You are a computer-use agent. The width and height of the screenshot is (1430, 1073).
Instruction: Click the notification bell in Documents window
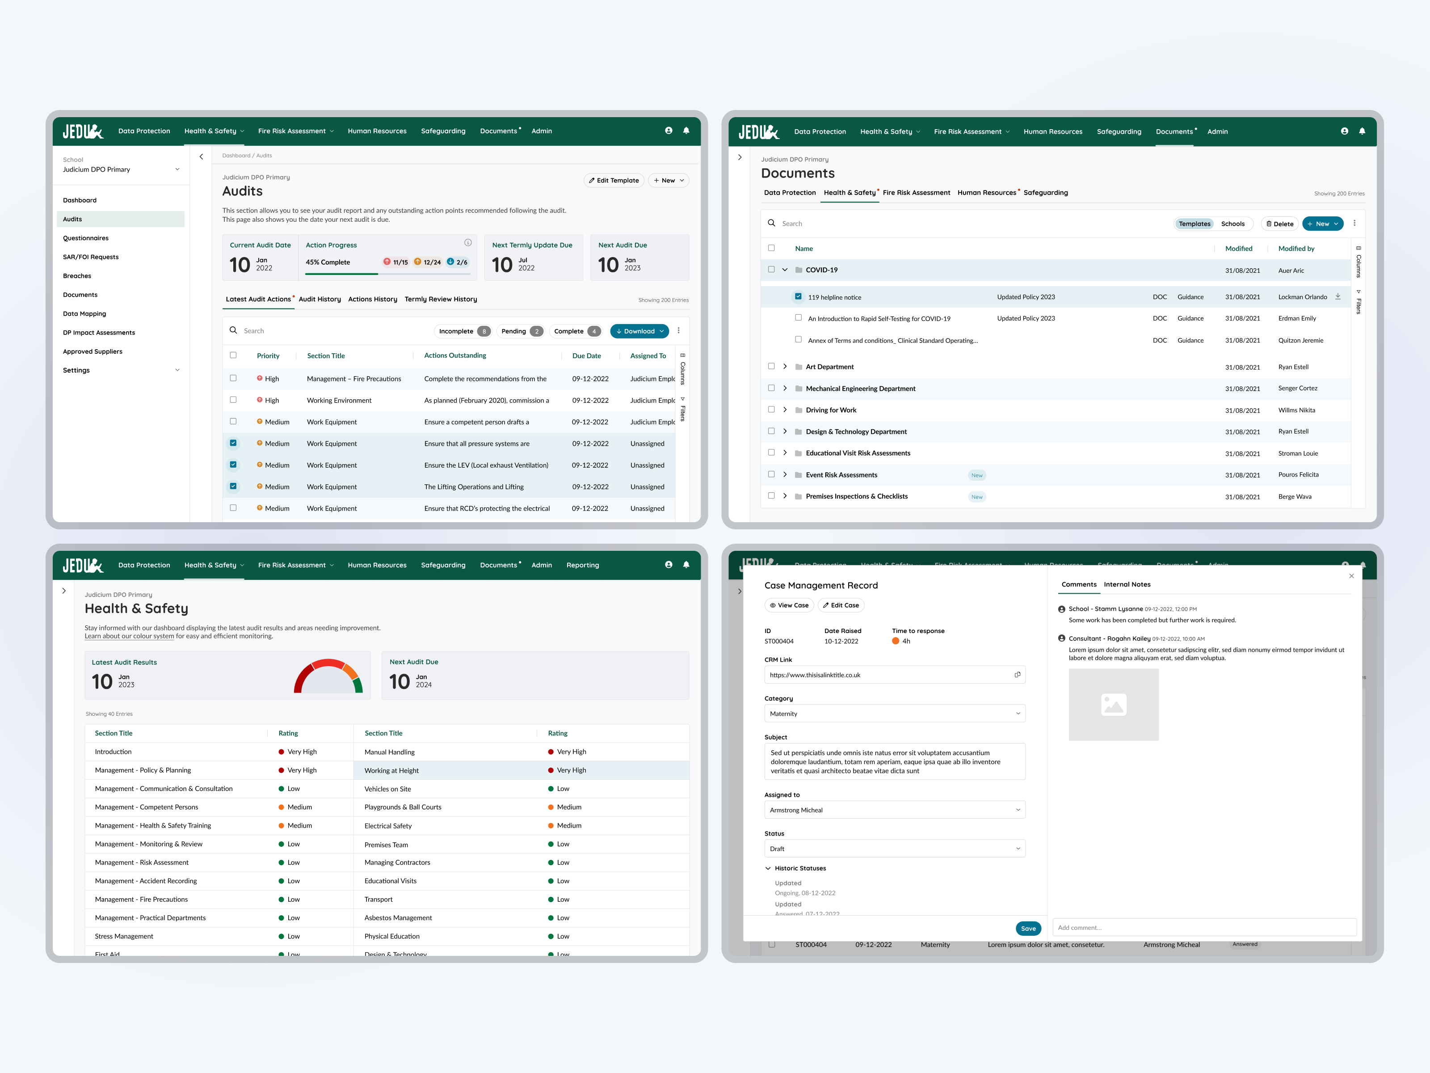pyautogui.click(x=1362, y=131)
